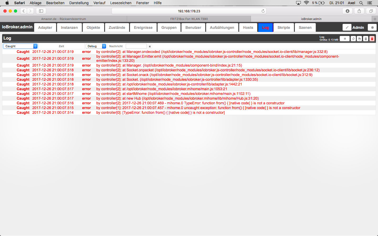Viewport: 378px width, 236px height.
Task: Switch to the Adapter tab
Action: pos(45,28)
